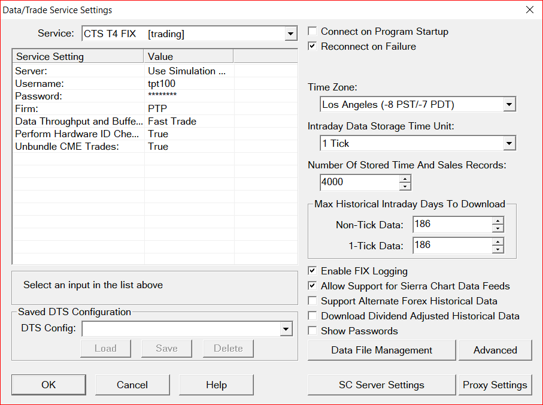This screenshot has height=405, width=543.
Task: Open the Time Zone dropdown
Action: (x=509, y=104)
